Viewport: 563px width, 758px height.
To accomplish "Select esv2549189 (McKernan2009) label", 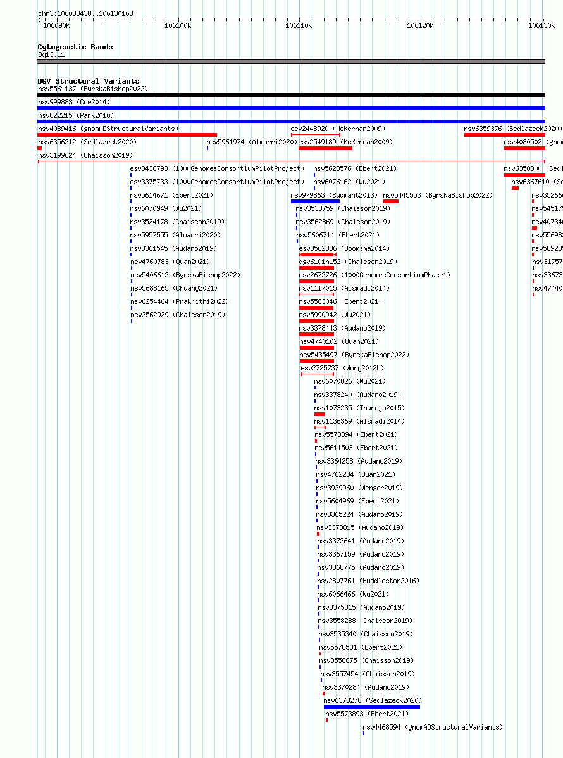I will tap(346, 142).
